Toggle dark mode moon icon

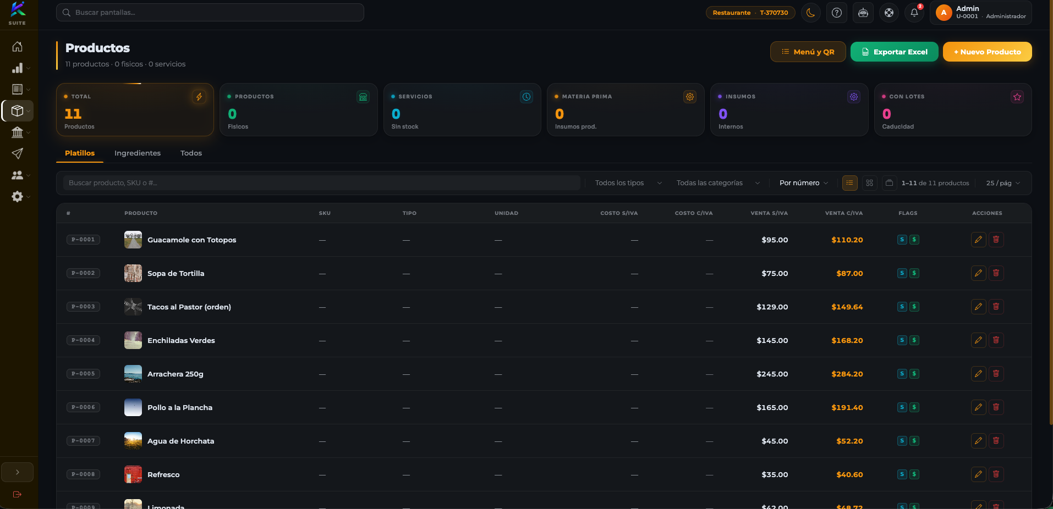point(810,13)
